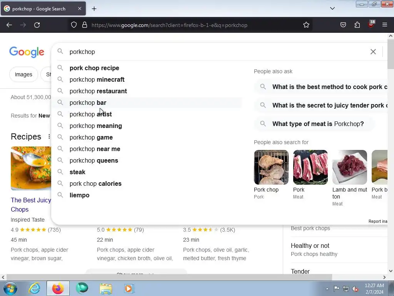Click the Windows Start button

coord(10,289)
